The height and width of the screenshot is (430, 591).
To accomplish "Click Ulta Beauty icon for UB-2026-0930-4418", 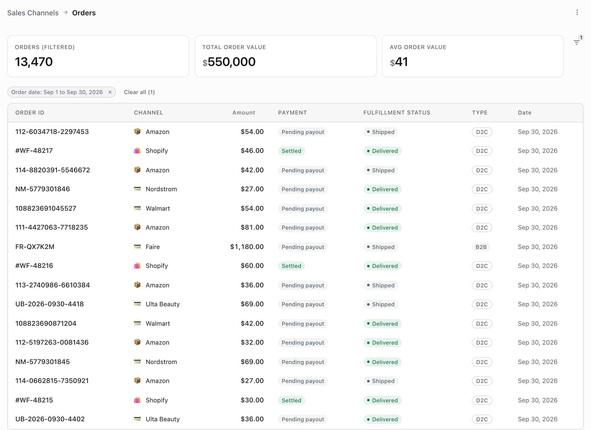I will 137,304.
